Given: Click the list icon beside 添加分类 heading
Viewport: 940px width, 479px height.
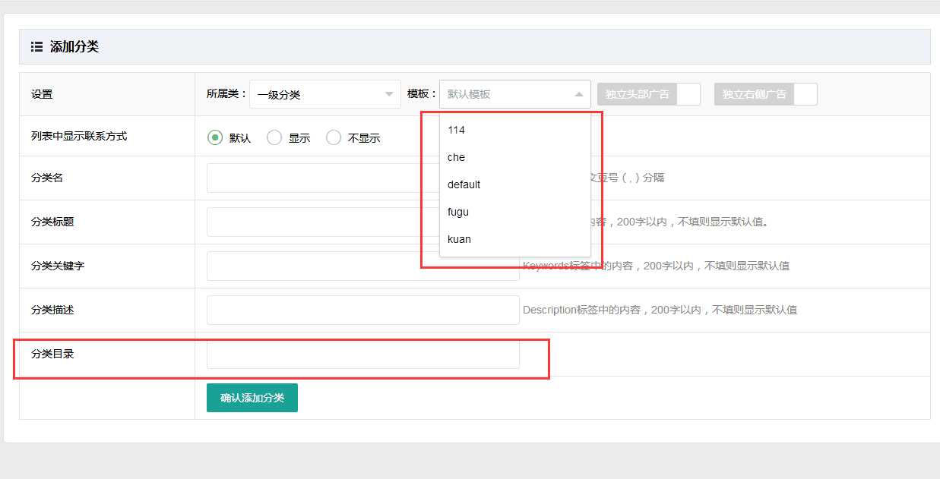Looking at the screenshot, I should [36, 47].
